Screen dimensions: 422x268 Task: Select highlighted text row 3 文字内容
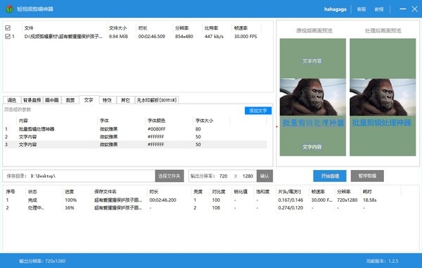(135, 145)
